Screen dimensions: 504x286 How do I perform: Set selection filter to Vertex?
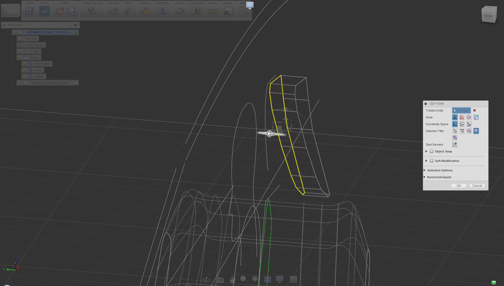coord(455,131)
